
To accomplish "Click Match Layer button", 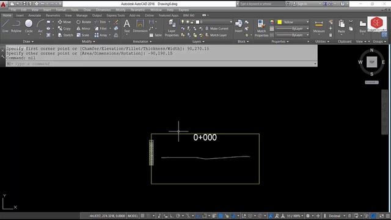I will click(x=216, y=35).
